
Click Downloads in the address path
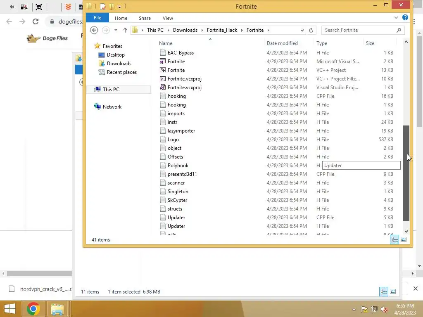pyautogui.click(x=185, y=30)
